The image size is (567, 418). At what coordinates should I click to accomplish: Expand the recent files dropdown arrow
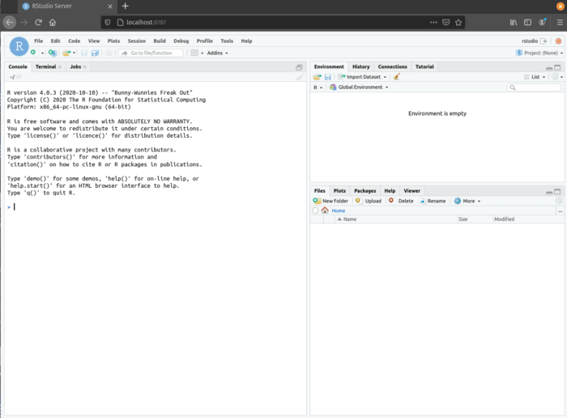click(x=75, y=53)
